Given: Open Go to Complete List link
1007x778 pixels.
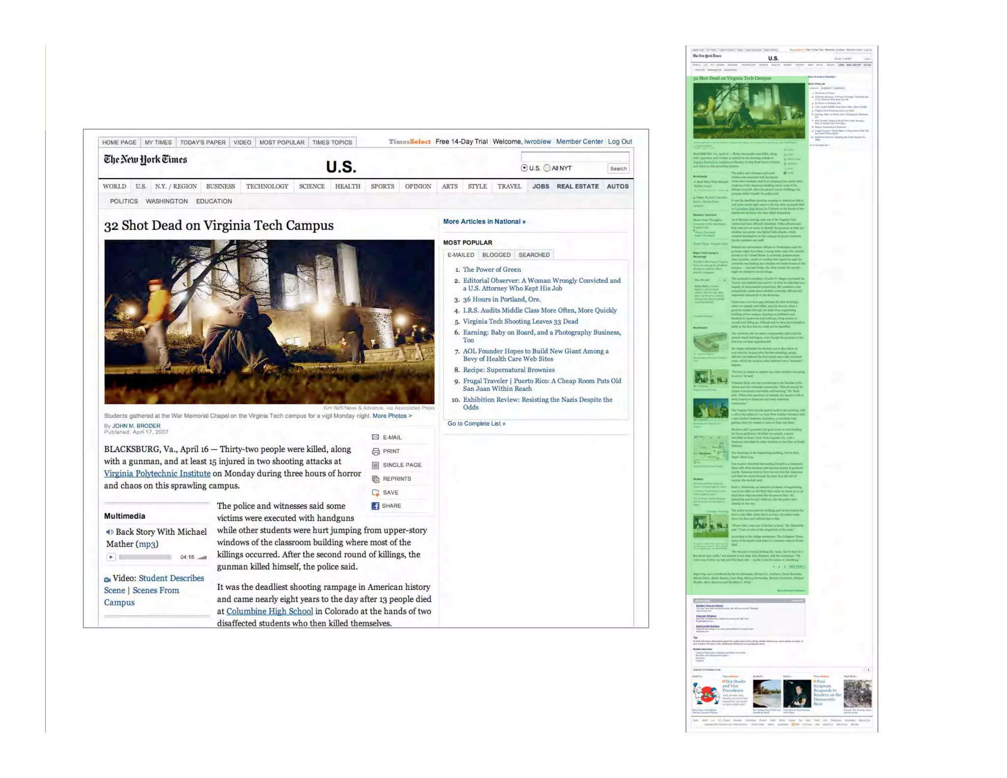Looking at the screenshot, I should [x=476, y=423].
